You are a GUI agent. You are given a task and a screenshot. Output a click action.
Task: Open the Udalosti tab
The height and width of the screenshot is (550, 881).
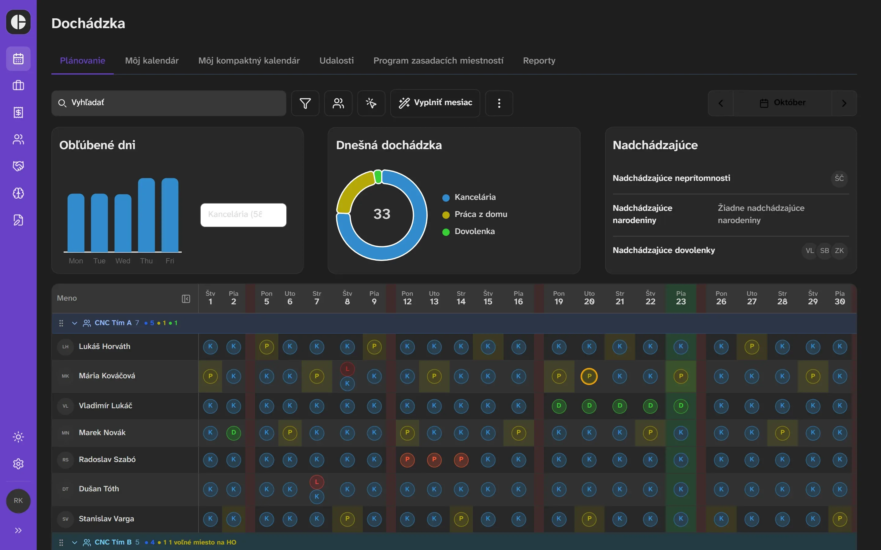(x=336, y=61)
